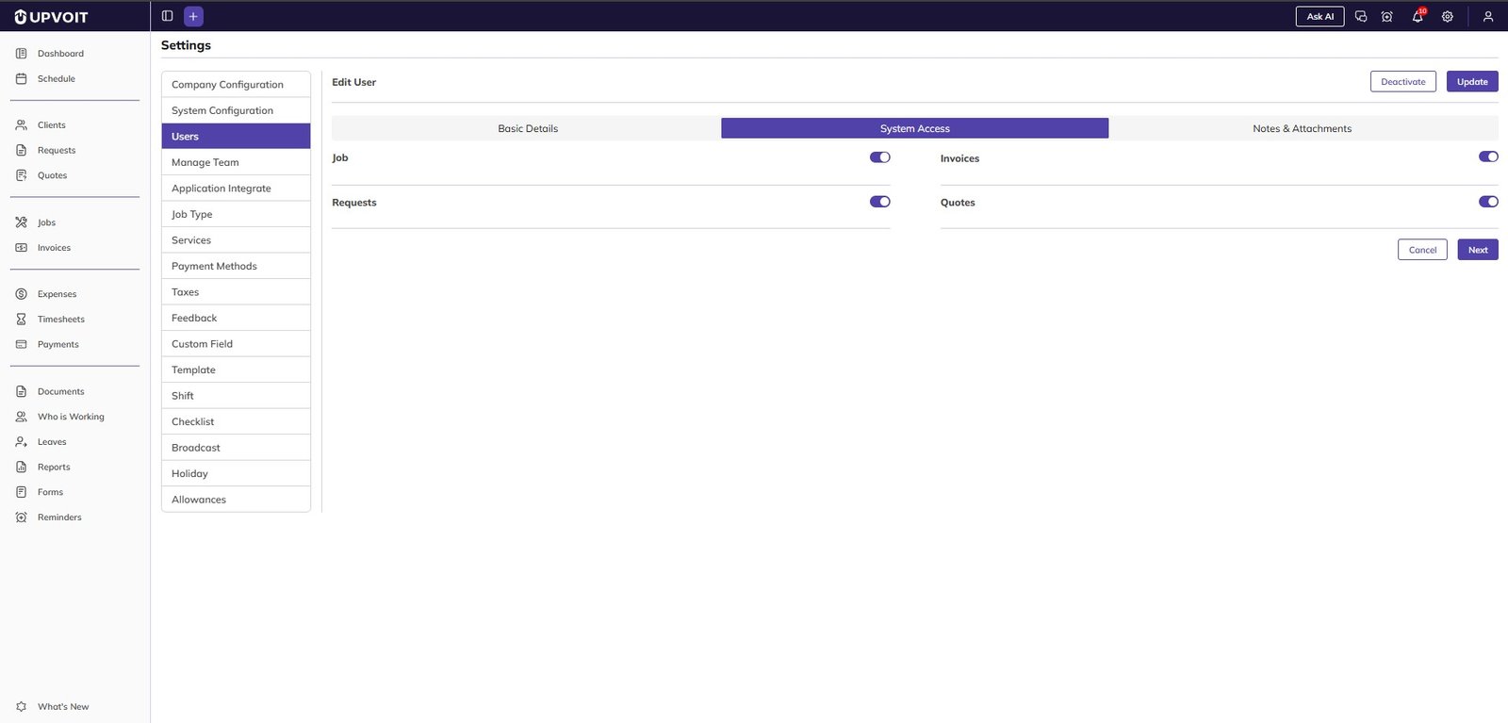The image size is (1508, 723).
Task: Open Who is Working in sidebar
Action: click(71, 417)
